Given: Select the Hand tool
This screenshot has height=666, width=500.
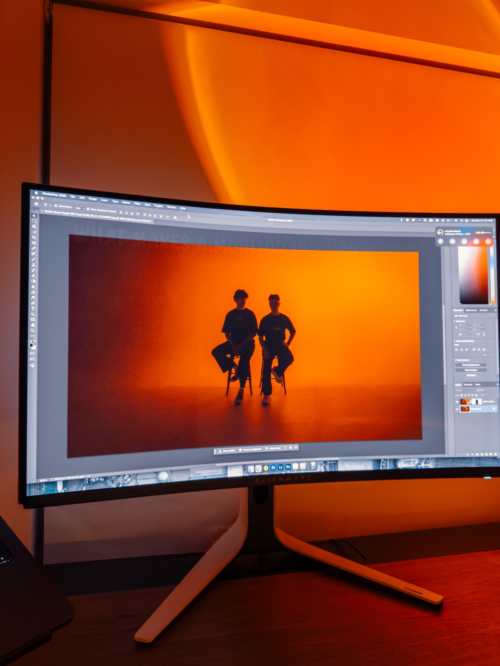Looking at the screenshot, I should [33, 325].
